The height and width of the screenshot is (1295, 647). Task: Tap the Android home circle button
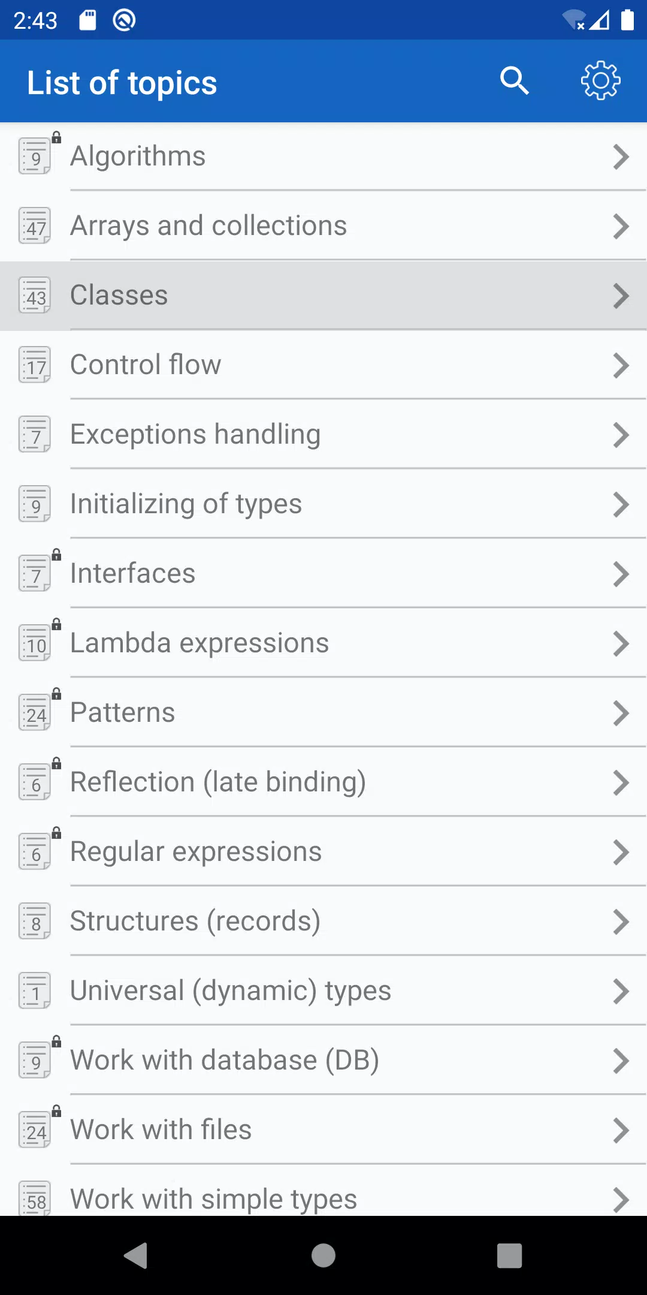[323, 1255]
